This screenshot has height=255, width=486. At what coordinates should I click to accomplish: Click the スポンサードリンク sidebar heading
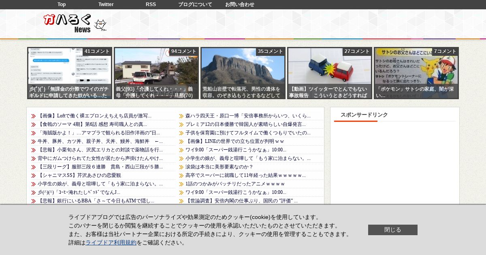coord(364,115)
